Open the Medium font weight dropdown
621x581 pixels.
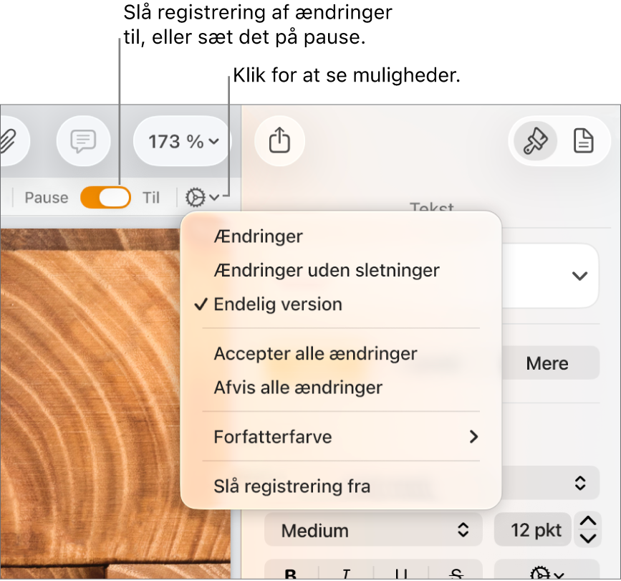point(373,530)
